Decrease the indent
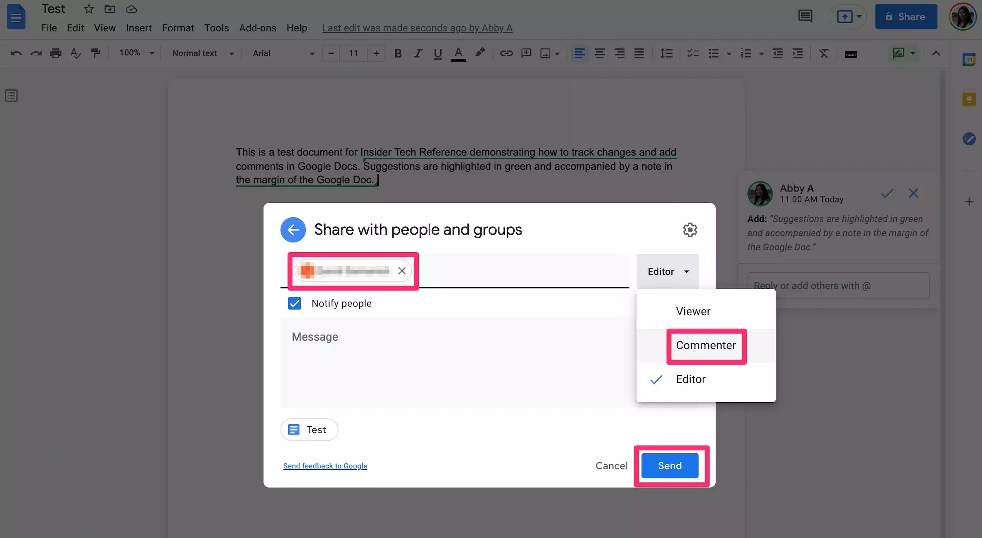The image size is (982, 538). [x=777, y=53]
